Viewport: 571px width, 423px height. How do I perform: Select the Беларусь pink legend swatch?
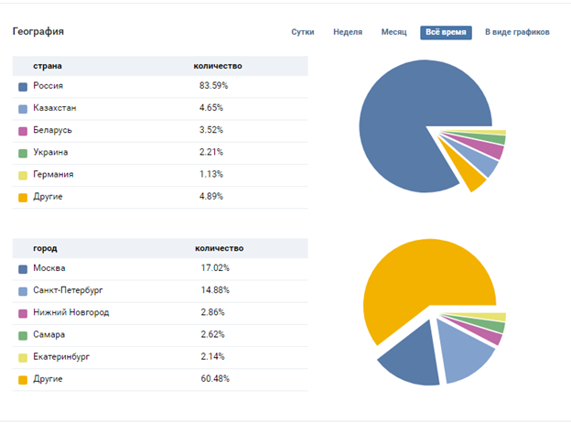coord(23,130)
